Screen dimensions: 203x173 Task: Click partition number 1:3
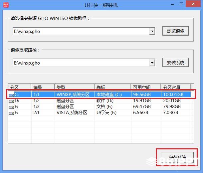(36, 106)
